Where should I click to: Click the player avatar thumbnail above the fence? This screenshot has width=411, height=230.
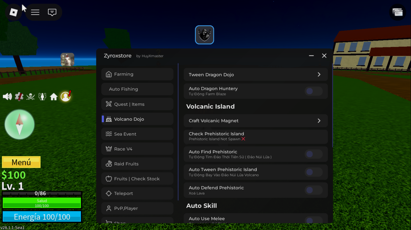point(67,59)
